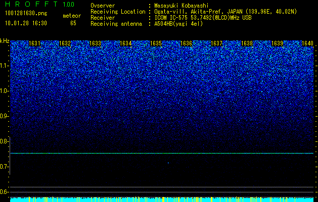Click the A504HB(yagi 4el) antenna text
318x202 pixels.
[178, 24]
